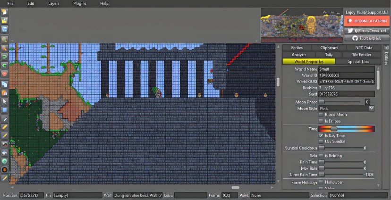Viewport: 391px width, 200px height.
Task: Click the green magnifier zoom icon
Action: click(5, 39)
